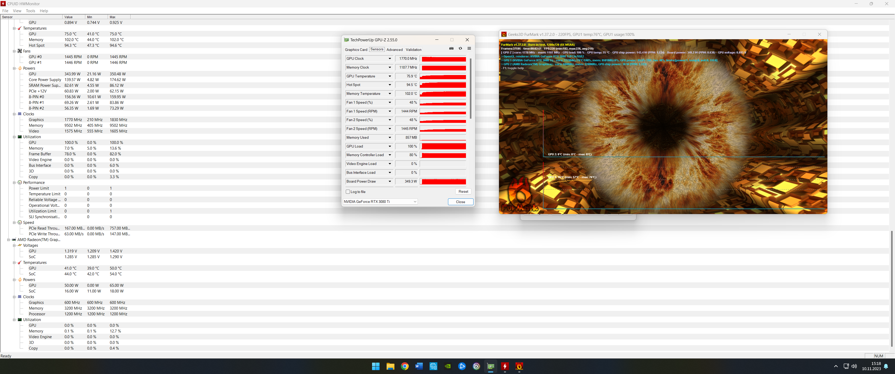The height and width of the screenshot is (374, 895).
Task: Click the GPU-Z sensors list scrollbar
Action: click(470, 89)
